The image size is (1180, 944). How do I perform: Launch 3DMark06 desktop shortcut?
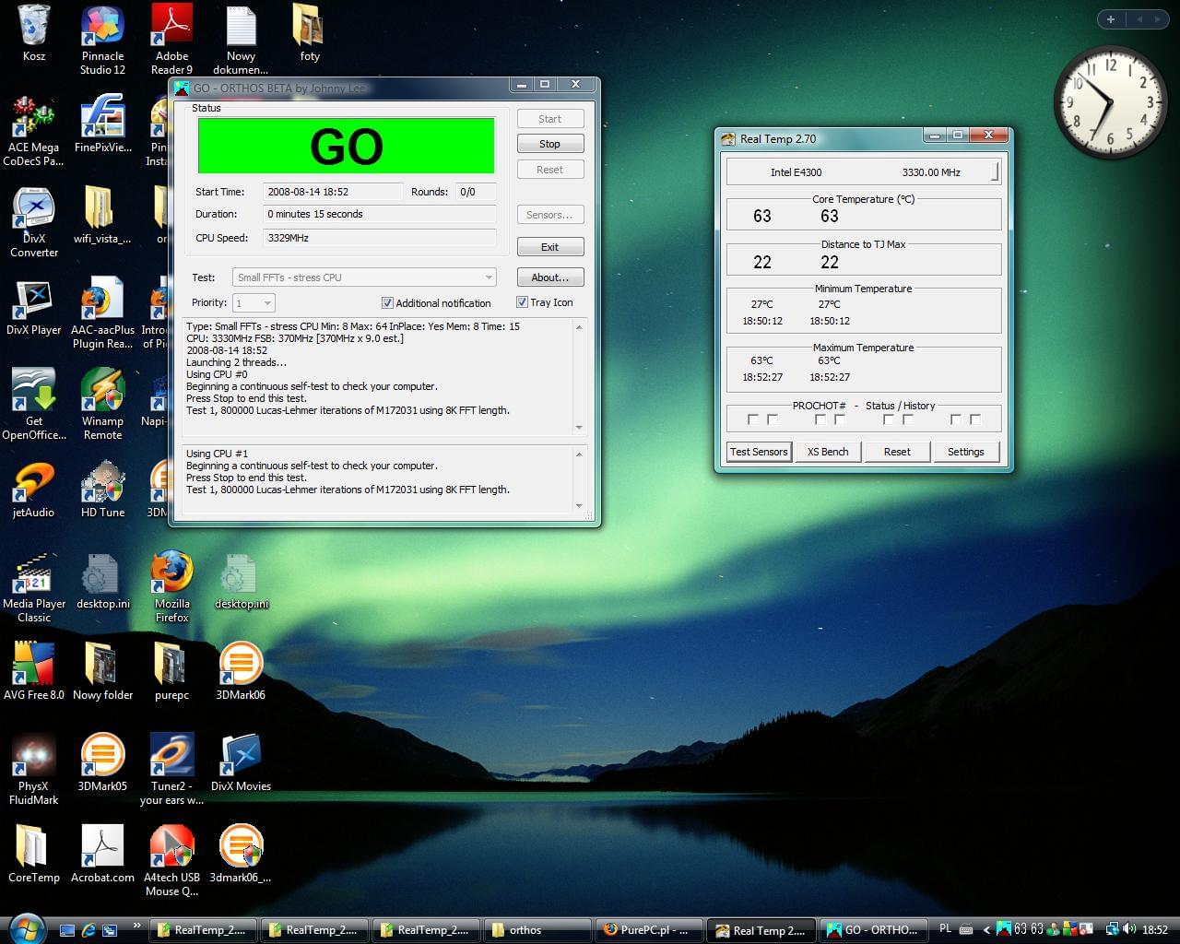(241, 671)
